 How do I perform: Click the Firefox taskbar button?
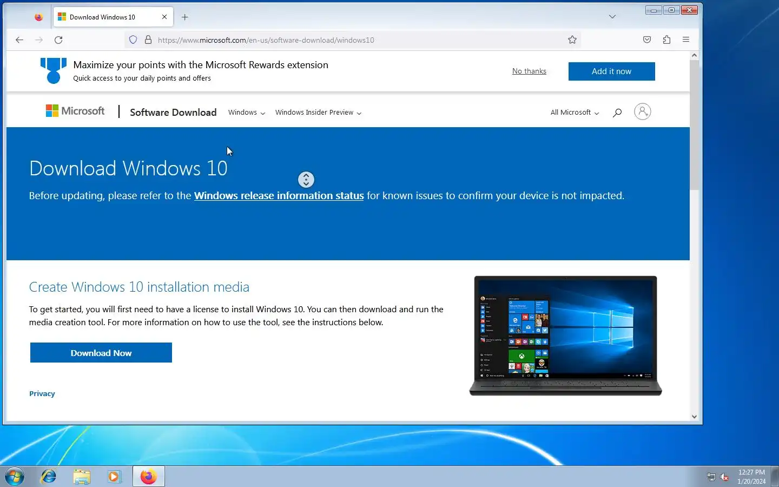tap(148, 477)
